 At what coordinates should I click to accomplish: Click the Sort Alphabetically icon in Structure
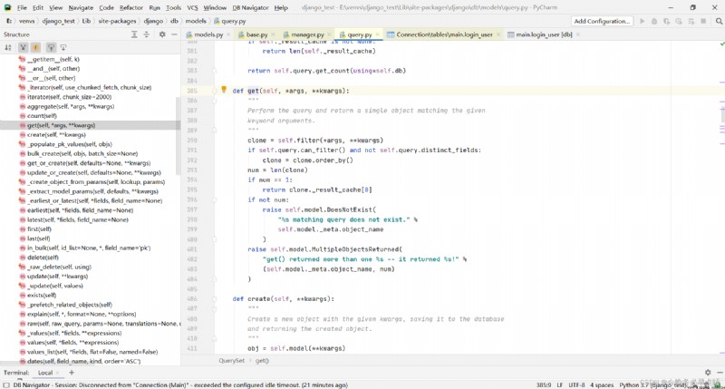point(8,47)
